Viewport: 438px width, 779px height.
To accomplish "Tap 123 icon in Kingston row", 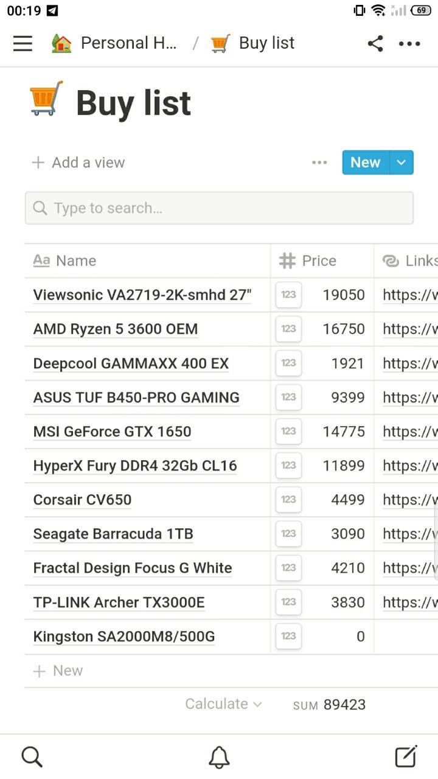I will (x=288, y=636).
